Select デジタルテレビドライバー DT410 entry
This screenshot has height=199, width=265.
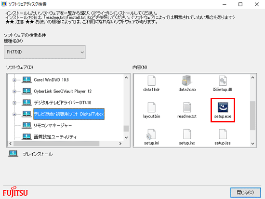pyautogui.click(x=62, y=103)
